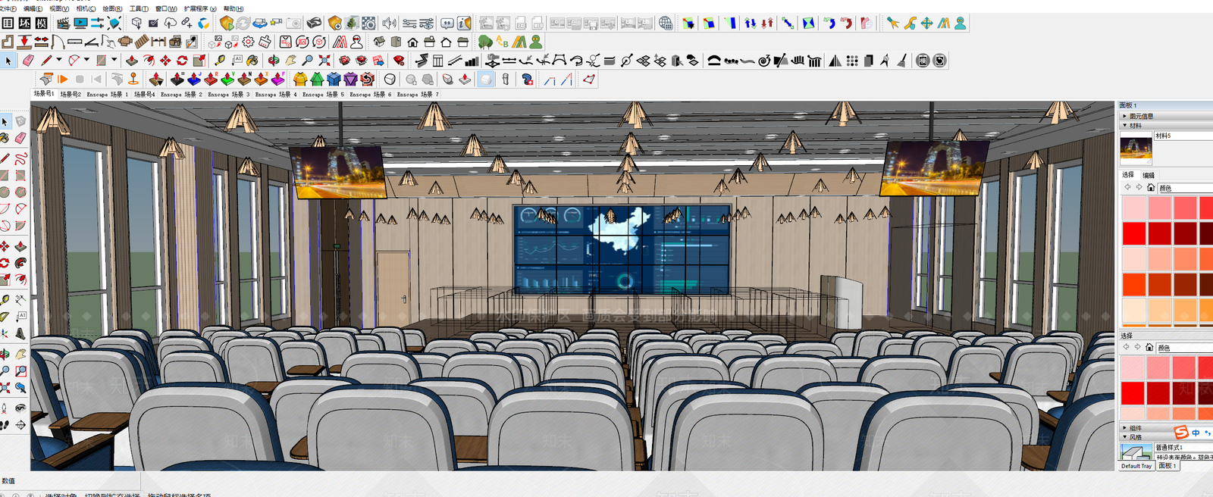
Task: Select the Polygon tool in left toolbar
Action: coord(20,192)
